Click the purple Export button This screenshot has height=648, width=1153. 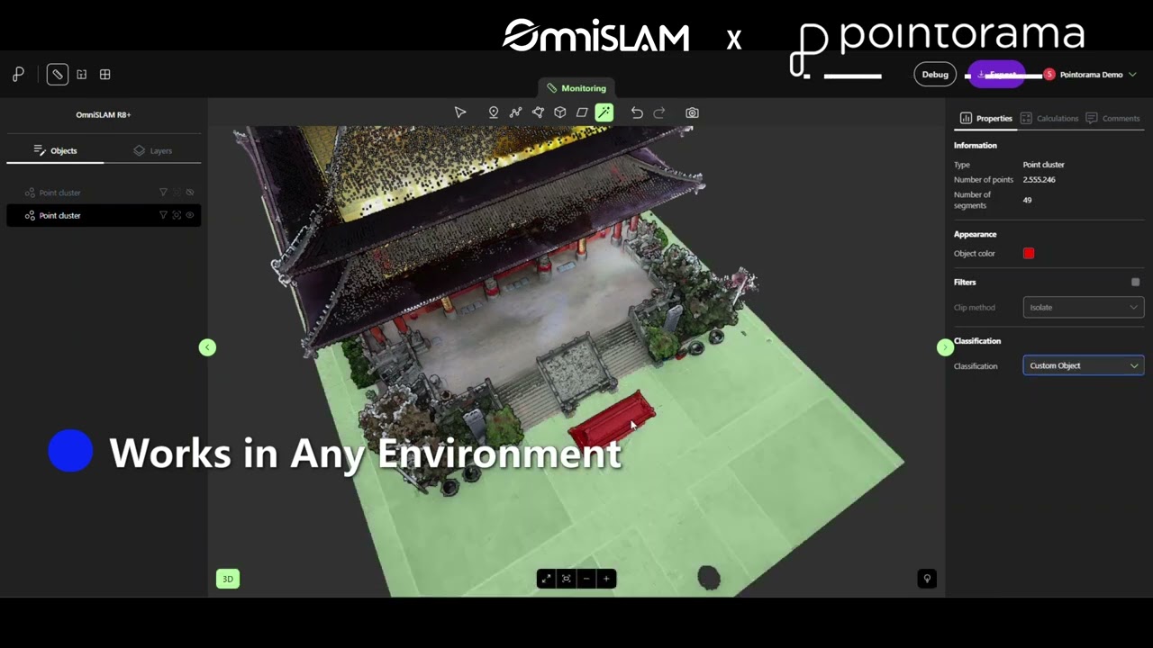point(996,75)
